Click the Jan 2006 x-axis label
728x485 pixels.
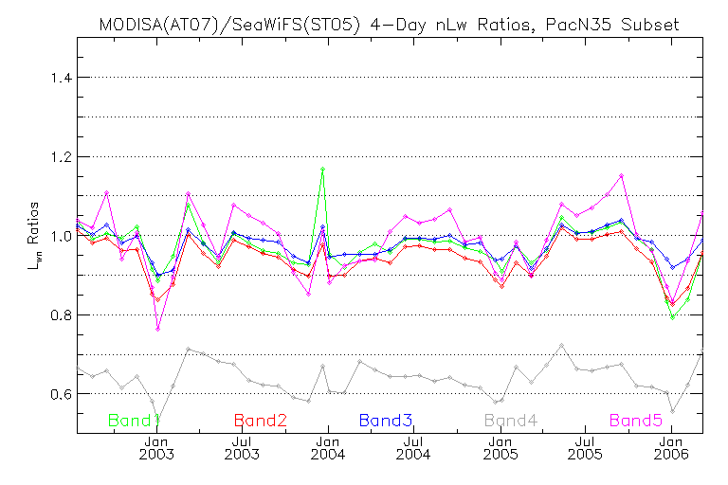point(671,448)
